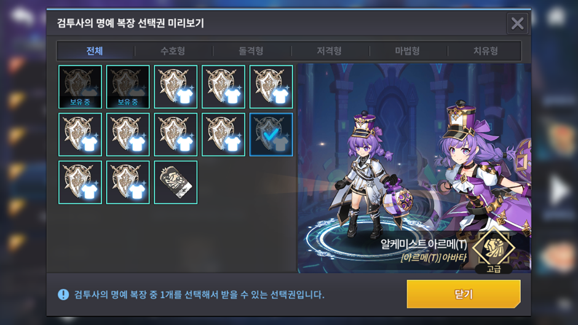Click the checked costume with blue checkmark
Image resolution: width=578 pixels, height=325 pixels.
pyautogui.click(x=271, y=135)
